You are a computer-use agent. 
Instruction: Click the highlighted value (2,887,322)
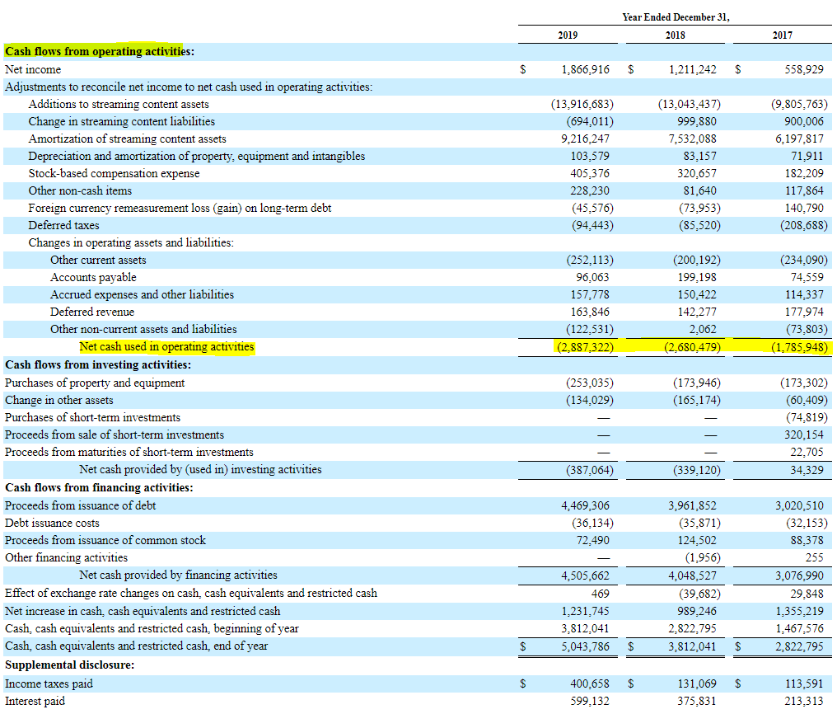585,347
